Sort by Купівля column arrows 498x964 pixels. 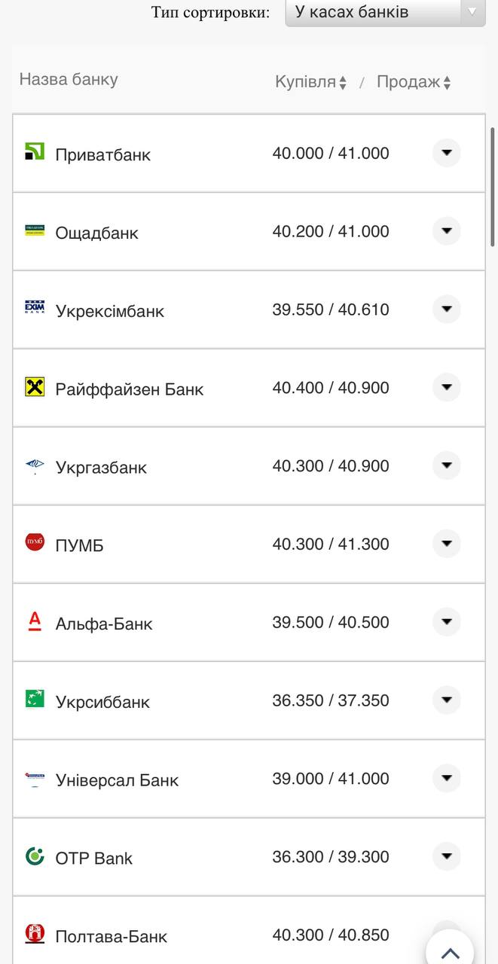pos(343,83)
